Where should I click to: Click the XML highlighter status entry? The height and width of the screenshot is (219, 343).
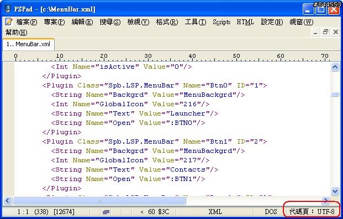click(x=215, y=212)
